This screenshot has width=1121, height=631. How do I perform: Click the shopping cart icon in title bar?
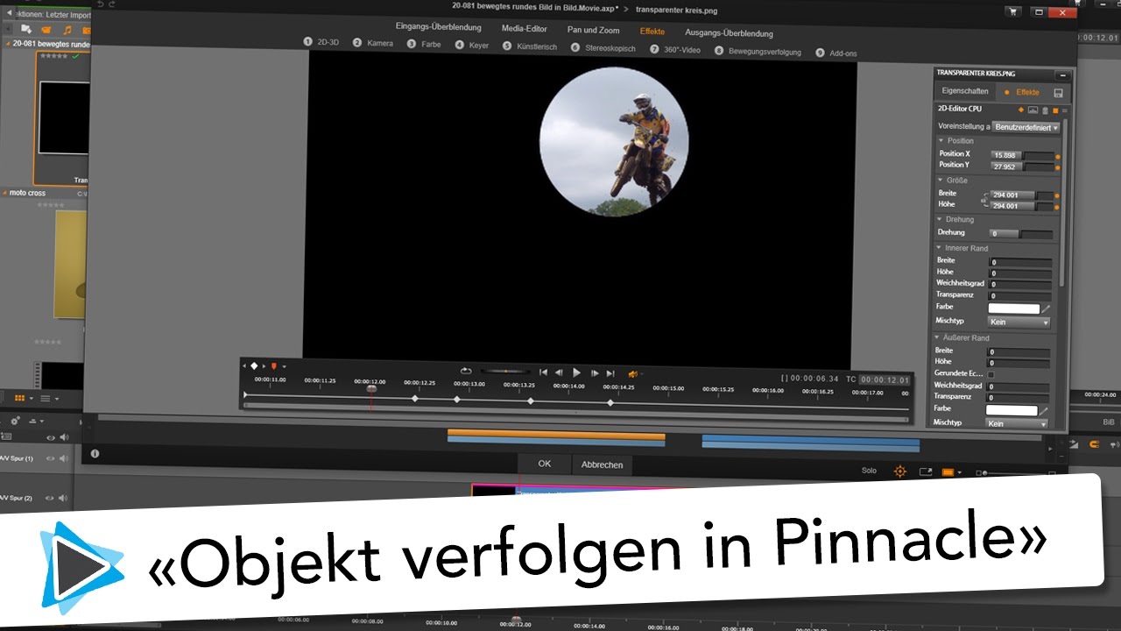tap(1013, 12)
